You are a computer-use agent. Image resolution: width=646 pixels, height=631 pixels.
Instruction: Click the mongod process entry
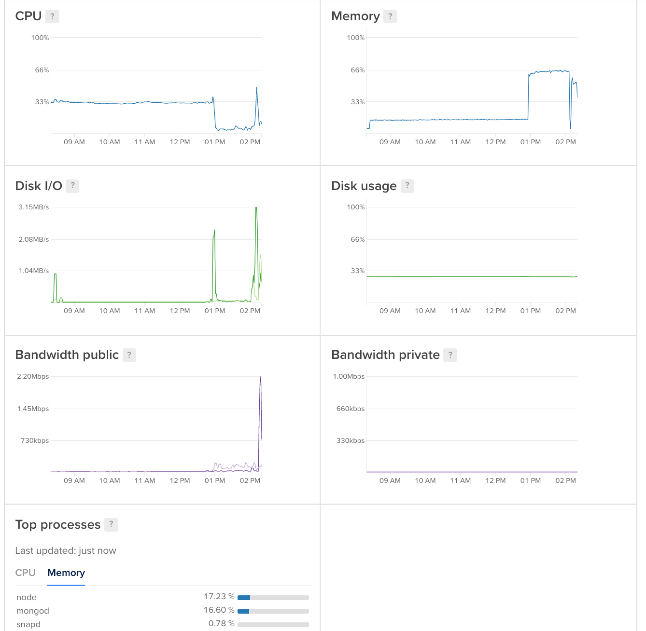pos(33,611)
